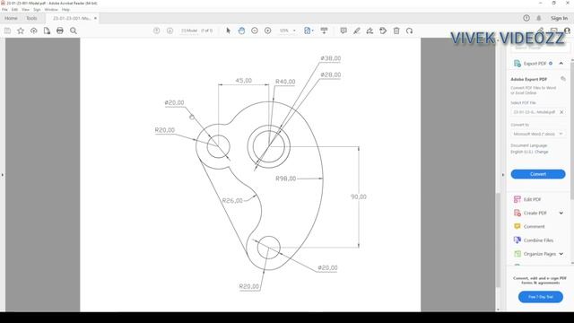Click the page number field
The height and width of the screenshot is (323, 574).
(x=189, y=31)
